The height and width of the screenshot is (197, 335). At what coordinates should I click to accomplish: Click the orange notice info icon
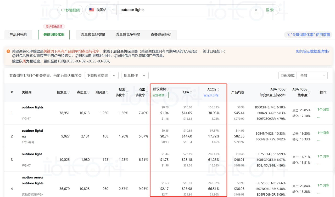click(x=8, y=51)
